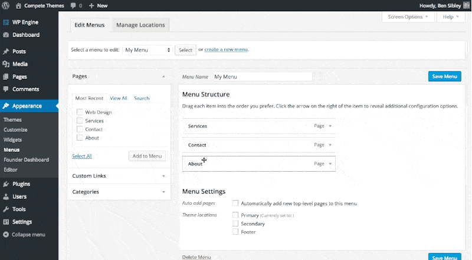Go to Dashboard via its gauge icon
Viewport: 472px width, 260px height.
[6, 35]
